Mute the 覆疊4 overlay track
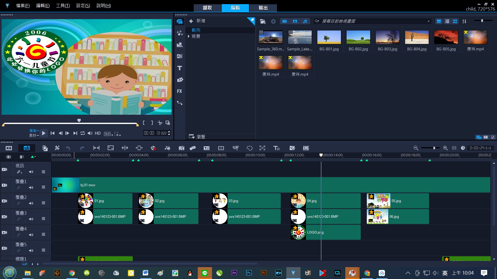The height and width of the screenshot is (279, 497). pyautogui.click(x=31, y=235)
